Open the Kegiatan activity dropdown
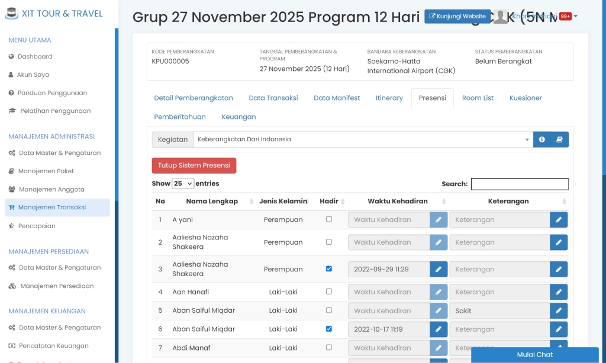Viewport: 606px width, 363px height. click(x=362, y=140)
